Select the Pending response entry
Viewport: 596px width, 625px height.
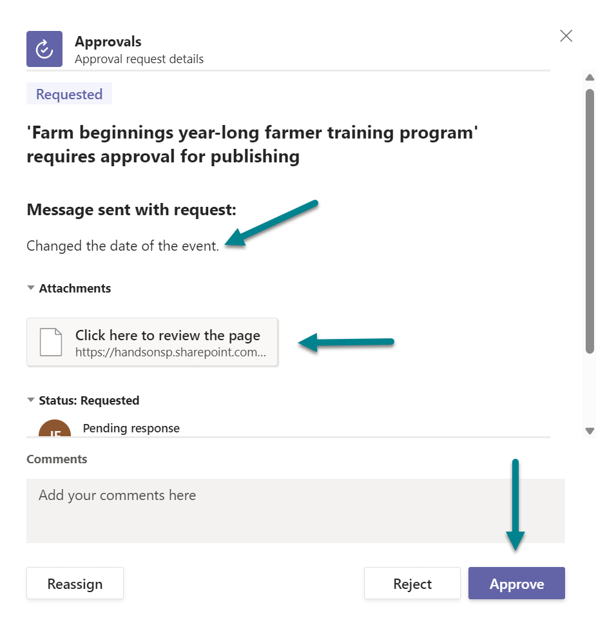(x=131, y=428)
